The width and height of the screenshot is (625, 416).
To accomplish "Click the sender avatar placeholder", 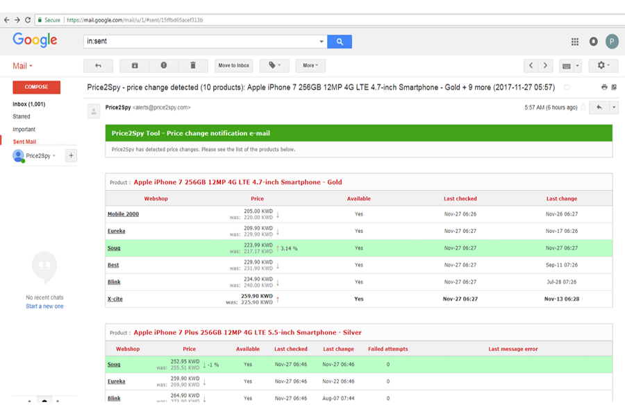I will pyautogui.click(x=94, y=112).
